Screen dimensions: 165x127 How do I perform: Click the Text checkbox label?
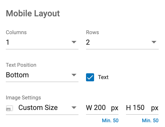(x=103, y=77)
